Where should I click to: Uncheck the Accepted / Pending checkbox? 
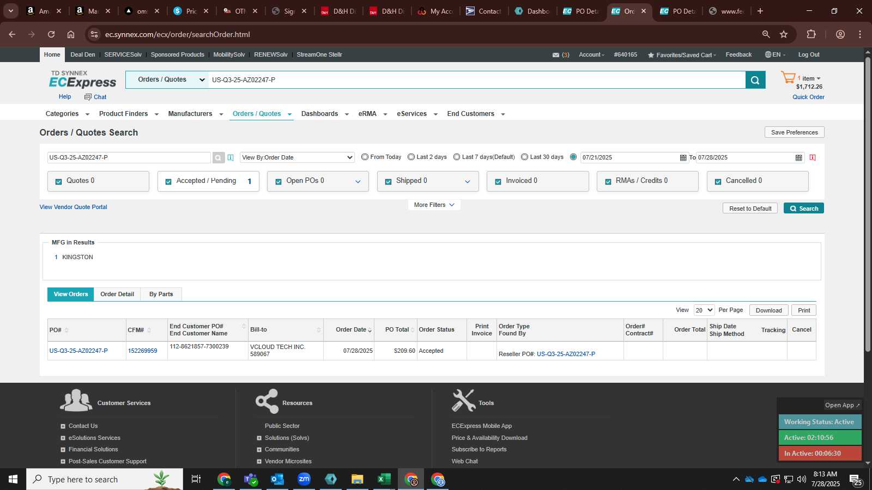168,181
